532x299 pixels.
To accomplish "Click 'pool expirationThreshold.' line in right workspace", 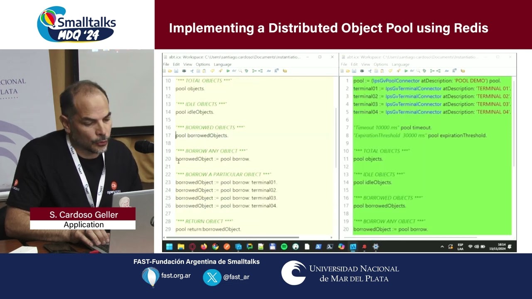I will [420, 135].
